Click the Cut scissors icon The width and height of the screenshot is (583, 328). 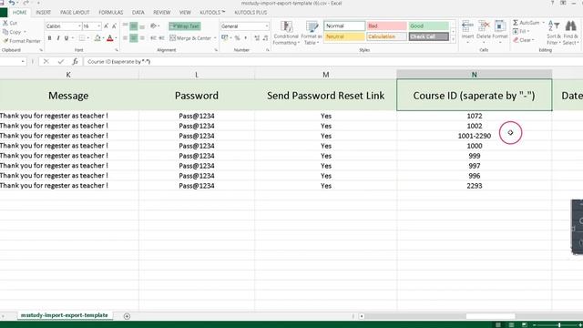click(5, 23)
